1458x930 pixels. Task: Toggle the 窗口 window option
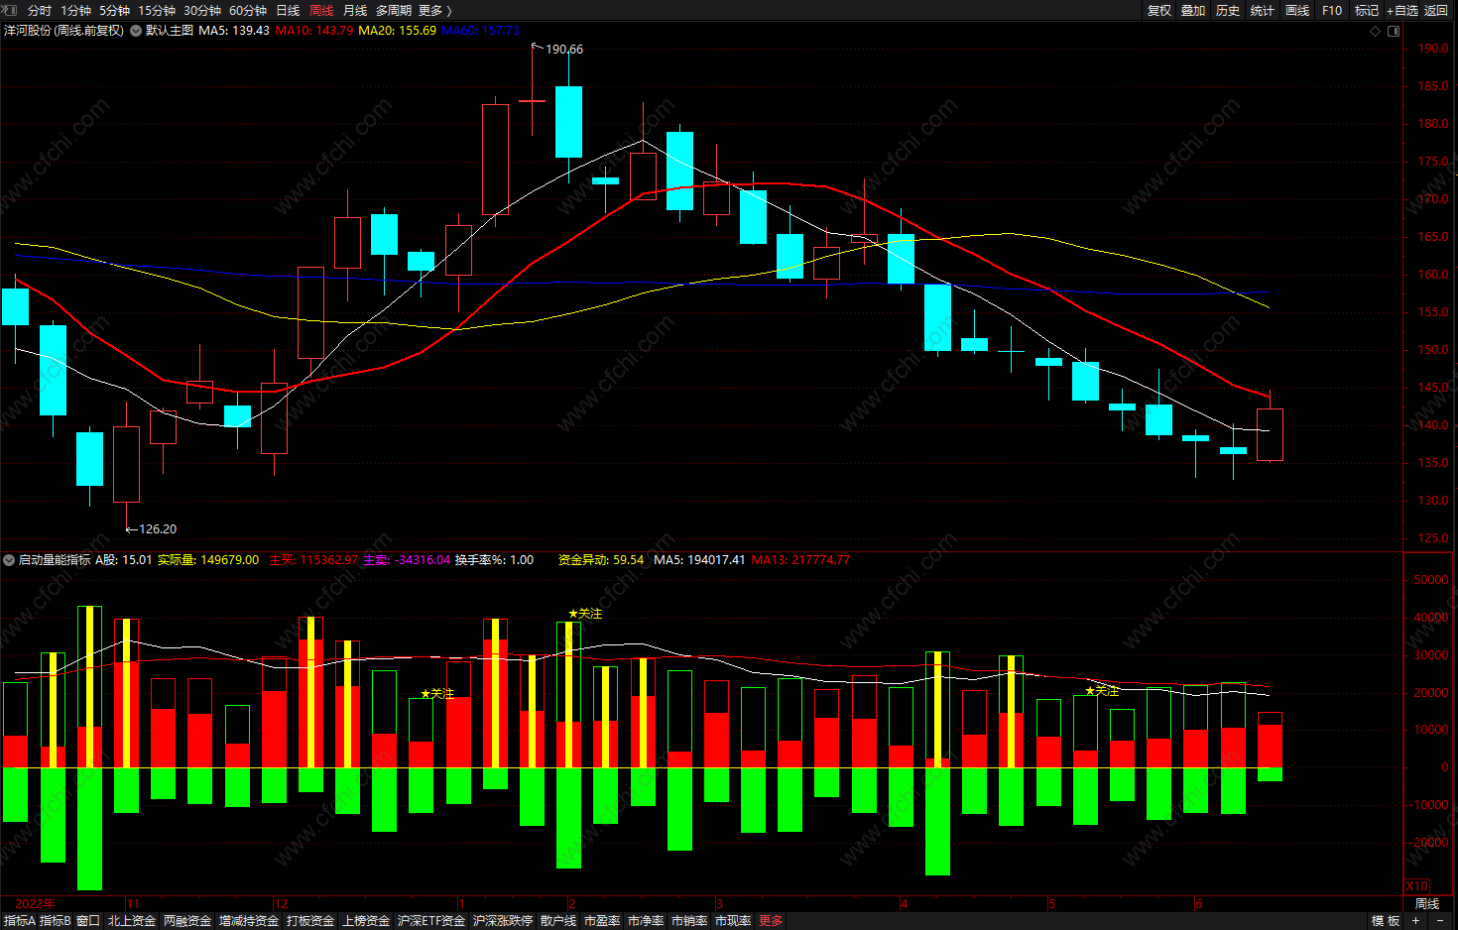pos(88,921)
